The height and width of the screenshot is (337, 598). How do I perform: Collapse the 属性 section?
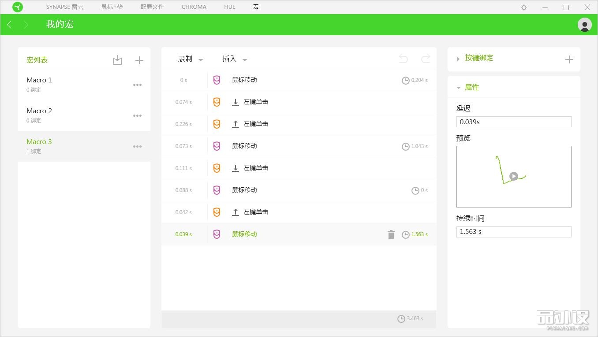pos(458,87)
